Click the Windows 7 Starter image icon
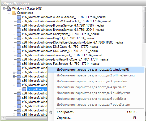This screenshot has width=146, height=121. click(9, 8)
